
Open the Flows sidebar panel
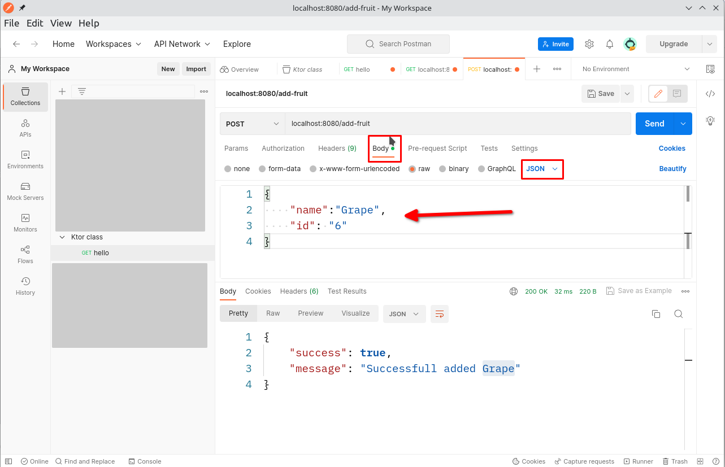[25, 255]
